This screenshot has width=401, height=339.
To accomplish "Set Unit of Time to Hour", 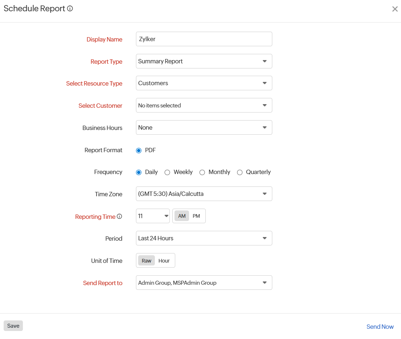I will [x=164, y=260].
